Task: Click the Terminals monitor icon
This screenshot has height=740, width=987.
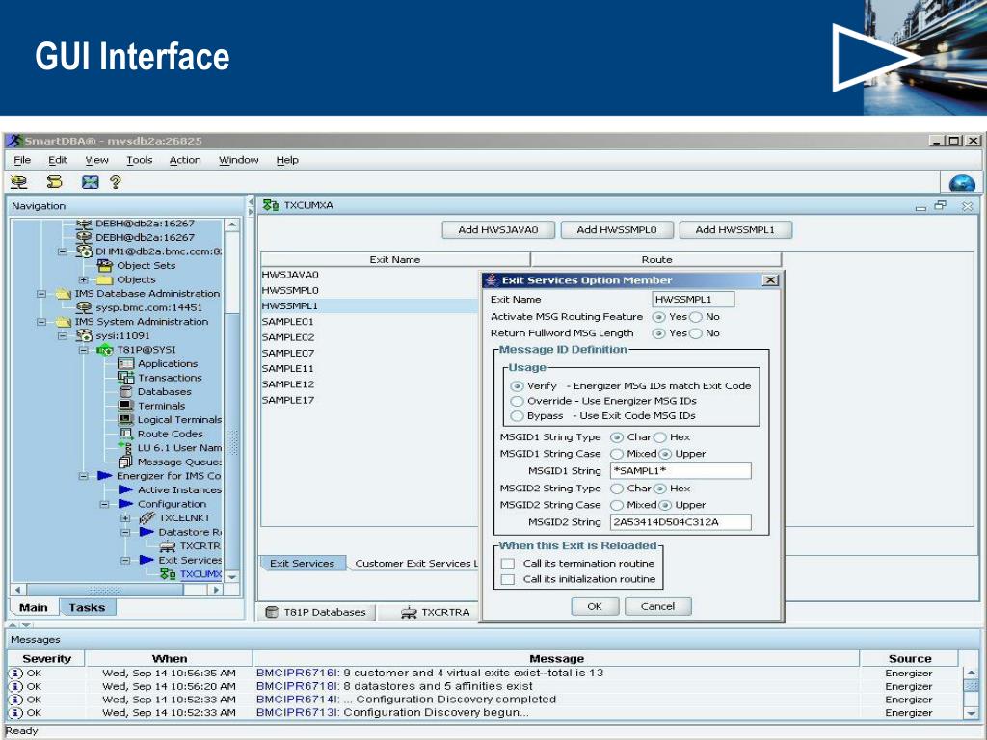Action: (126, 406)
